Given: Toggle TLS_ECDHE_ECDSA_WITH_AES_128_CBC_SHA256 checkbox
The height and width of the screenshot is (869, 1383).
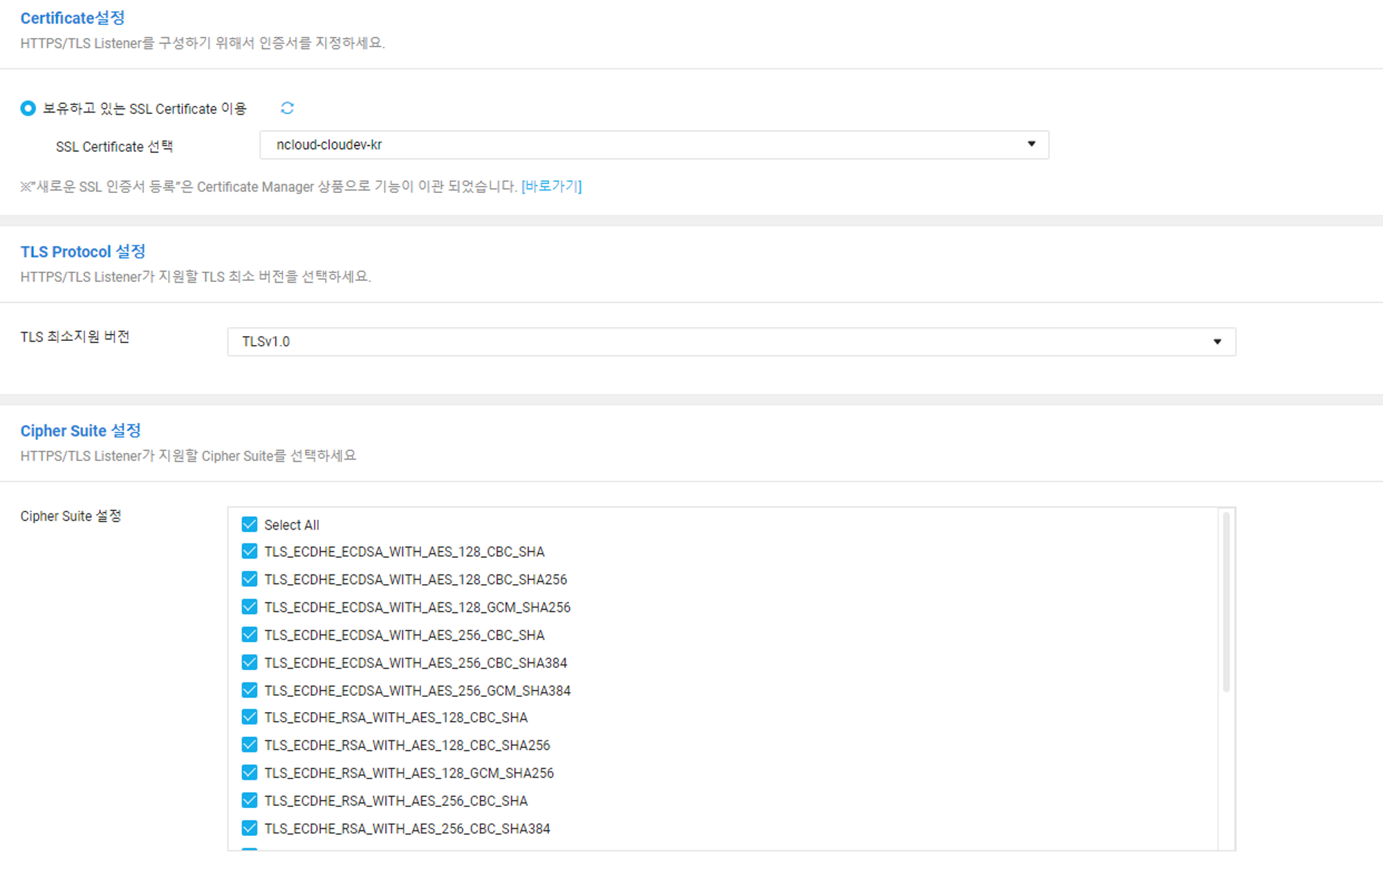Looking at the screenshot, I should pos(250,579).
